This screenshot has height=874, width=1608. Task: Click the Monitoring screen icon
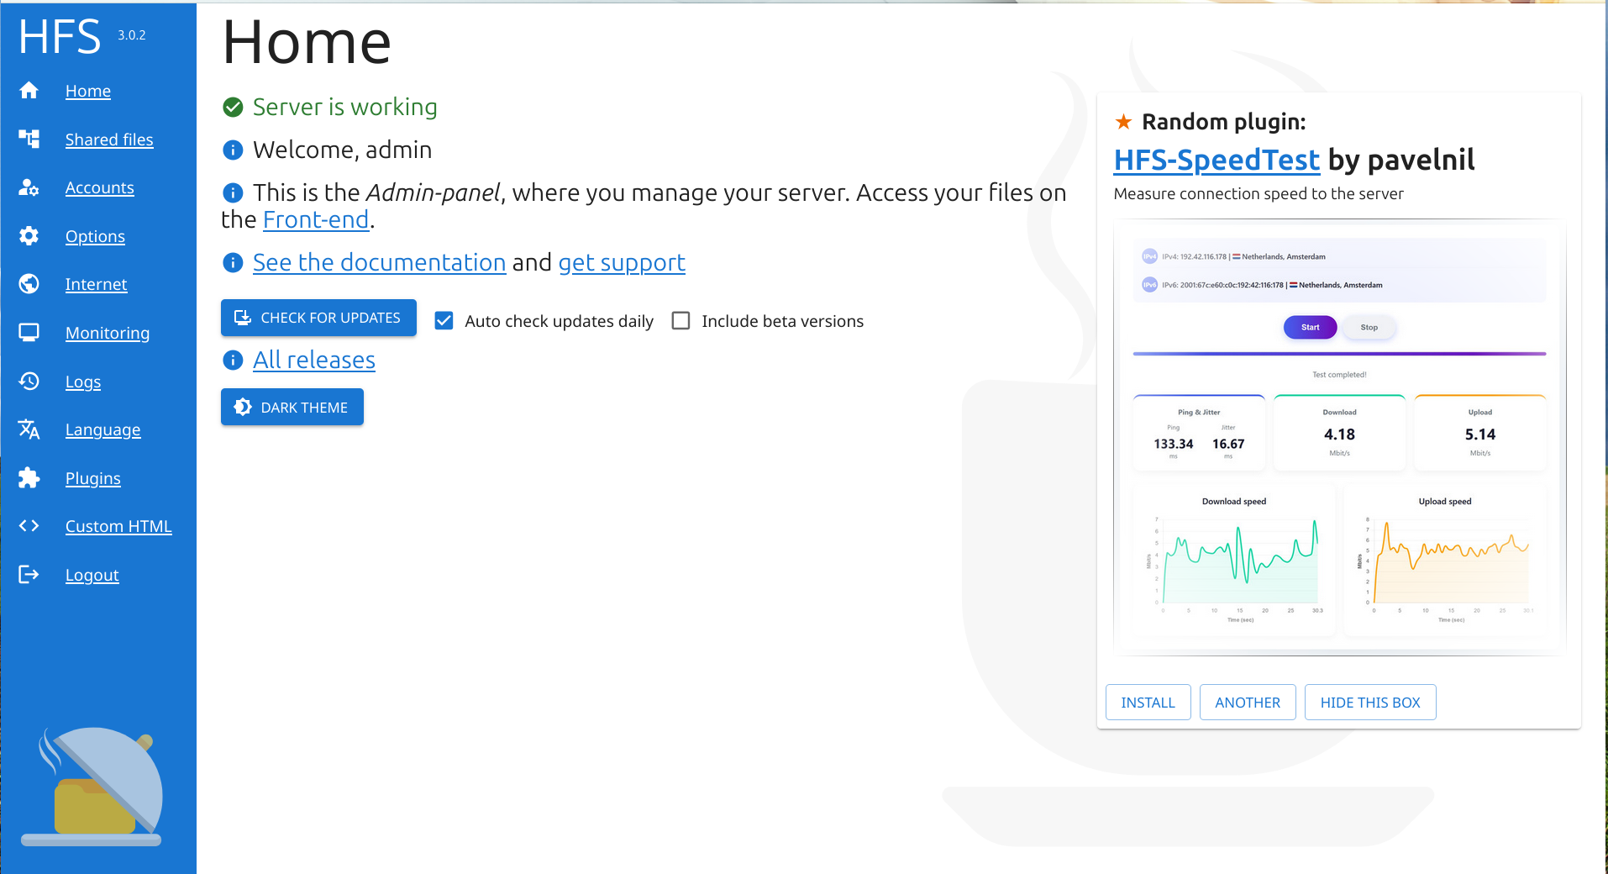[x=29, y=333]
